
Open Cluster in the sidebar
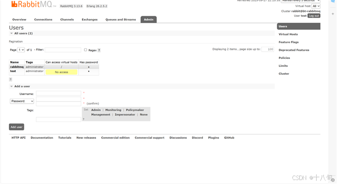[284, 74]
